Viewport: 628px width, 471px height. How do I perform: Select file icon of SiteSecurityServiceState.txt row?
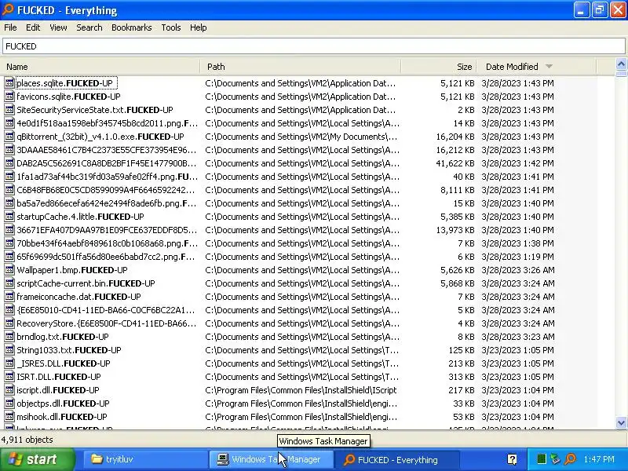click(9, 110)
